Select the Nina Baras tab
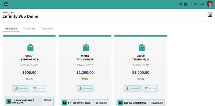Image resolution: width=215 pixels, height=106 pixels. point(11,29)
